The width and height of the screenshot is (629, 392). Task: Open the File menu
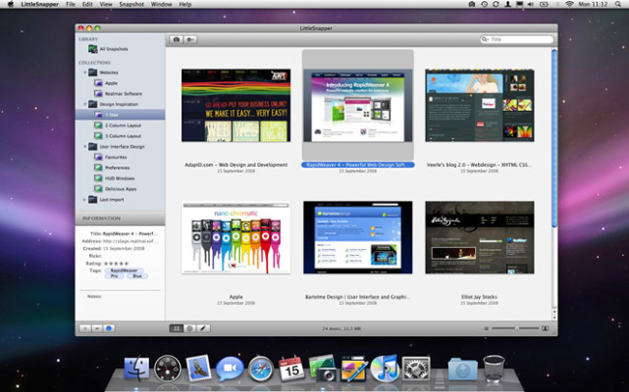[x=71, y=5]
